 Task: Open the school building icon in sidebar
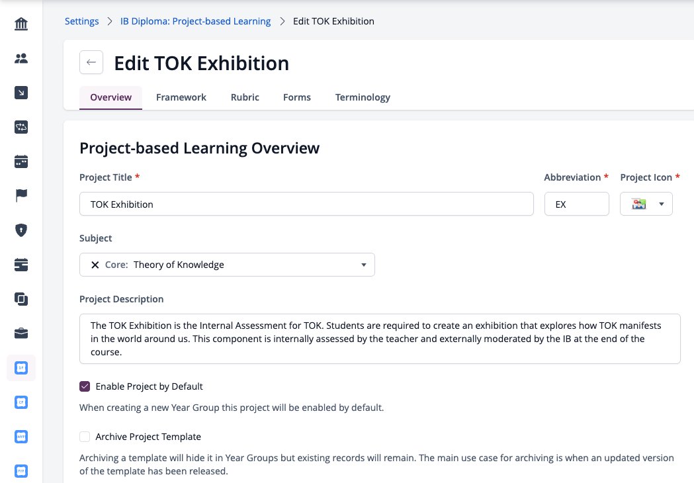pos(21,23)
